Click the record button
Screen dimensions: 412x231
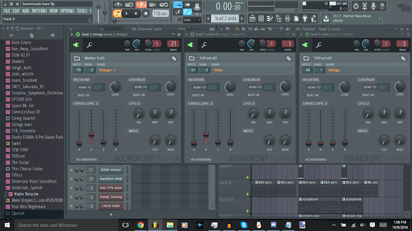pyautogui.click(x=146, y=13)
